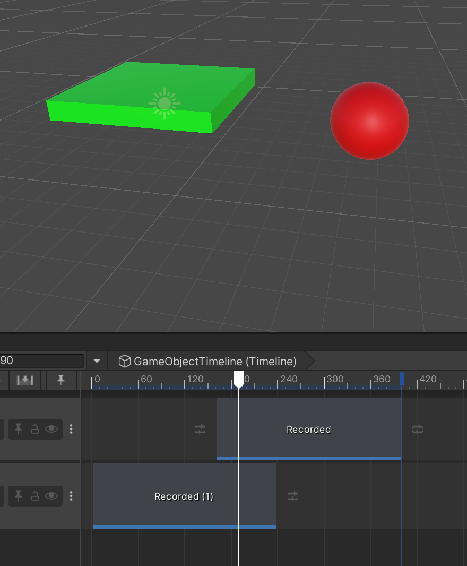Click pre-extrapolation loop icon before Recorded clip

[x=200, y=429]
